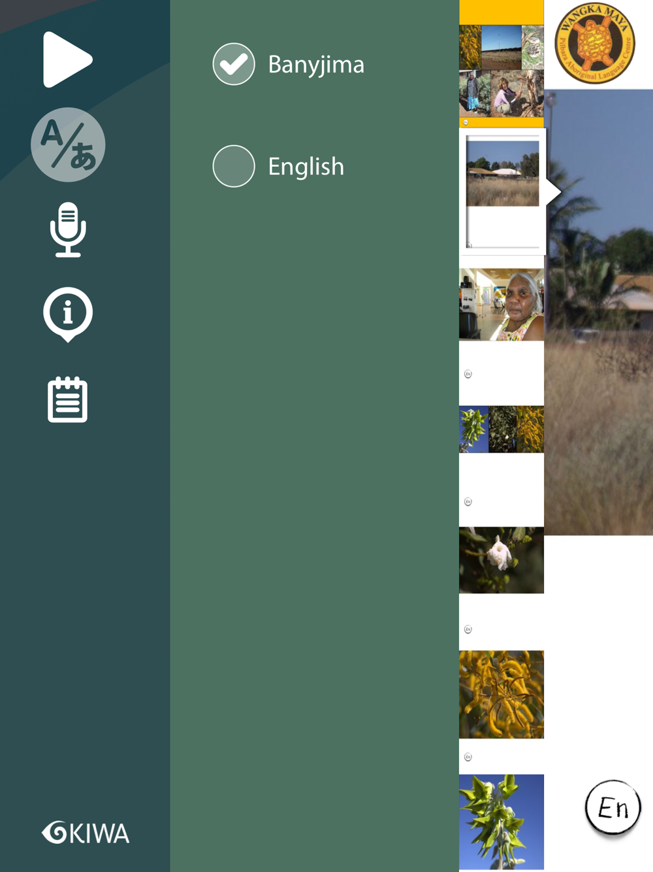Viewport: 653px width, 872px height.
Task: Tap the round En language button
Action: pyautogui.click(x=613, y=808)
